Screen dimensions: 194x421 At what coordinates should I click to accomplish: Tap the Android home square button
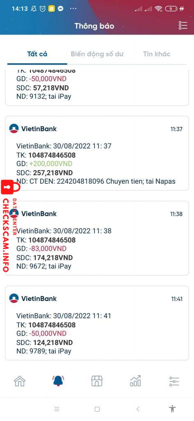[x=97, y=409]
